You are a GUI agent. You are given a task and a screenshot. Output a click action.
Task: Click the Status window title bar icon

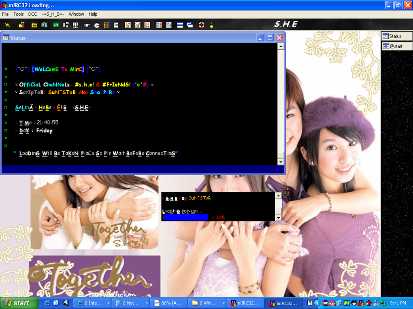(6, 38)
